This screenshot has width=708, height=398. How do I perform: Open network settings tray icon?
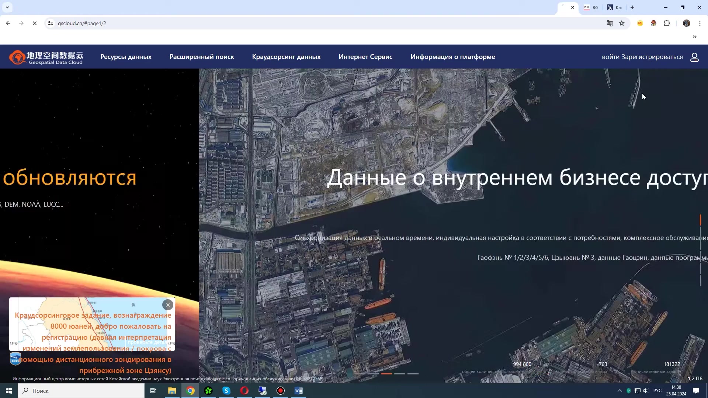click(638, 391)
